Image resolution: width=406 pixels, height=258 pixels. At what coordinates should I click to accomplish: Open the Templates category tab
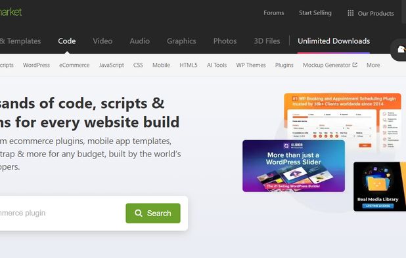[20, 41]
